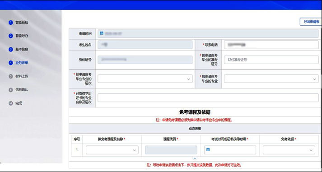The width and height of the screenshot is (322, 172).
Task: Click the 考生姓名 label
Action: 85,45
